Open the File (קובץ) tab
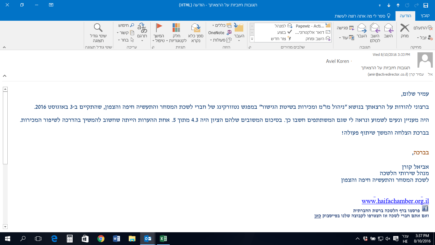This screenshot has width=435, height=245. click(425, 16)
